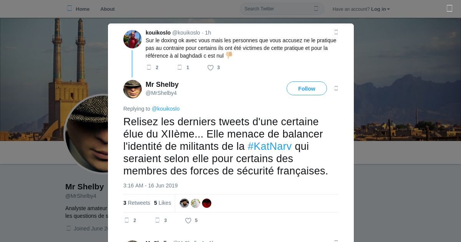The width and height of the screenshot is (461, 242).
Task: View the 3 Retweets list
Action: [137, 203]
